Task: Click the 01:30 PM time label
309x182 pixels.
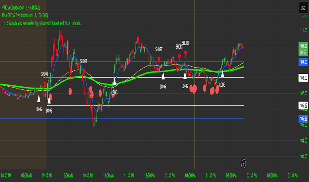Action: tap(211, 175)
